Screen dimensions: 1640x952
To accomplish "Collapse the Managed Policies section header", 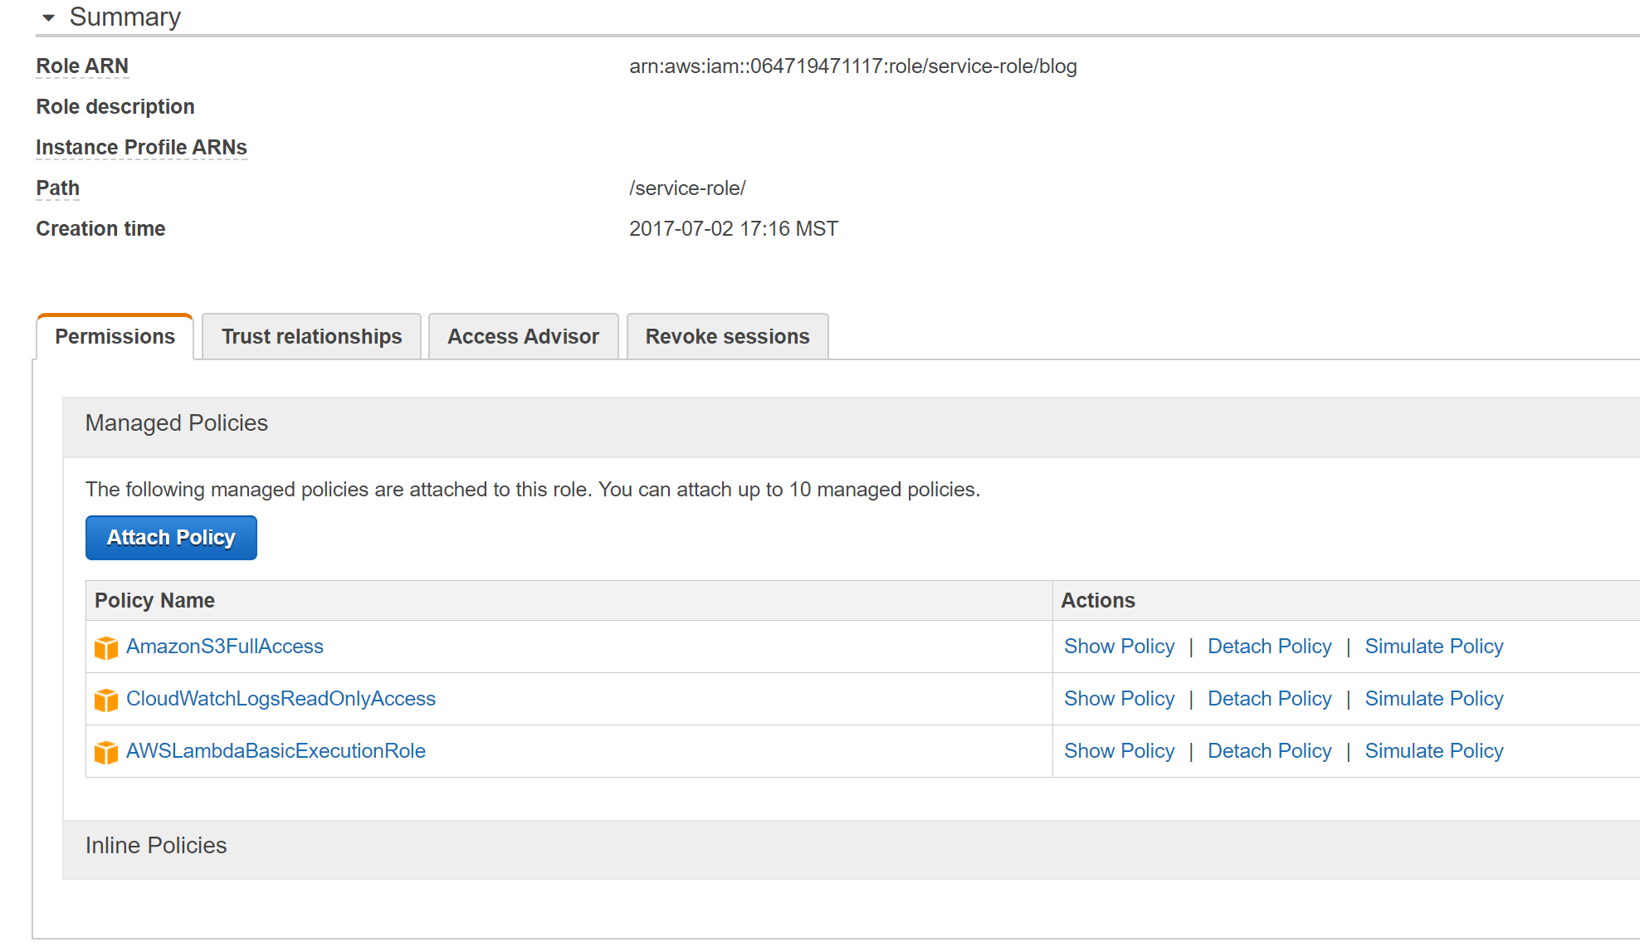I will click(851, 427).
